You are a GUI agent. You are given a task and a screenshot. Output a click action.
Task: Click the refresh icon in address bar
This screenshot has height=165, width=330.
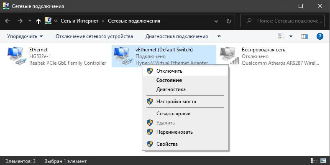228,21
